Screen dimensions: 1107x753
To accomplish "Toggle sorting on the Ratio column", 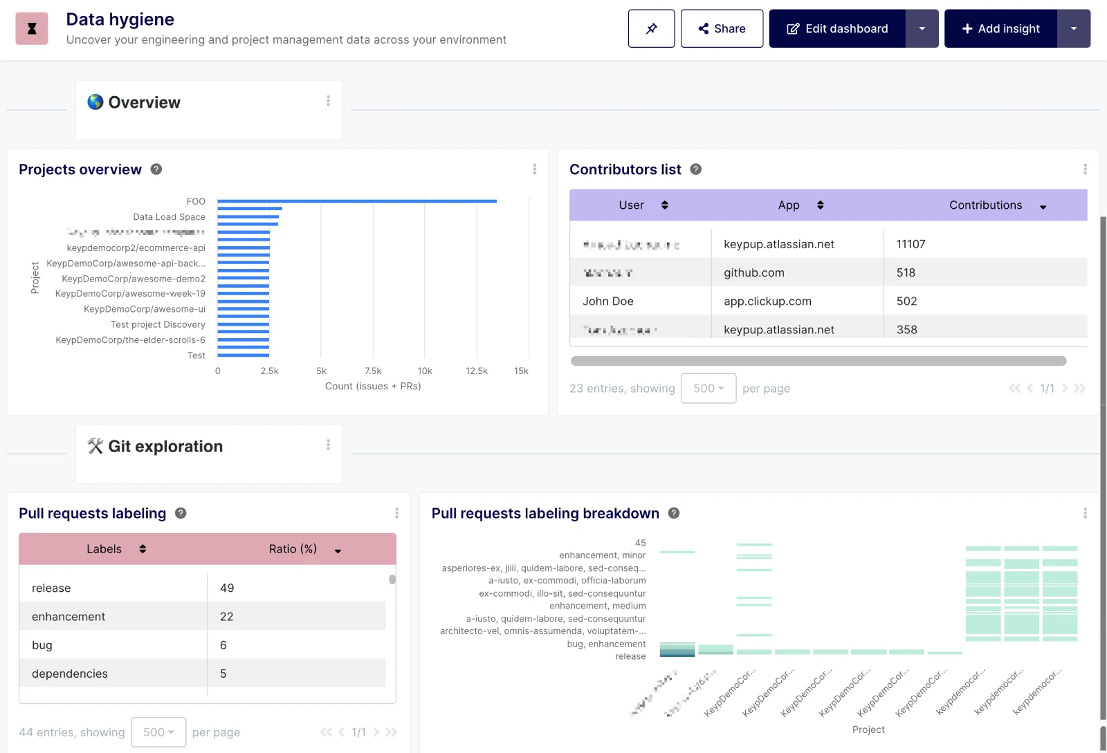I will click(338, 551).
